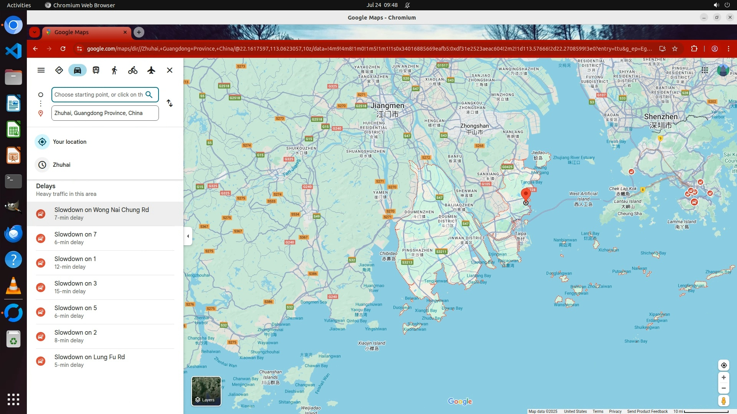Viewport: 737px width, 414px height.
Task: Open the Layers map thumbnail
Action: 206,391
